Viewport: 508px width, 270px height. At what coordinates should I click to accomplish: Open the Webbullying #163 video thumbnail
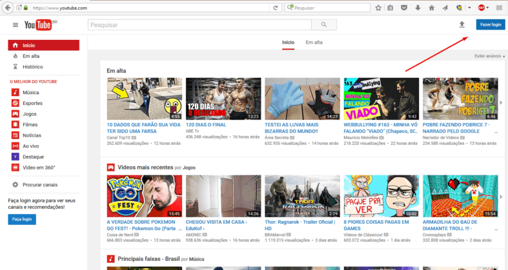tap(381, 99)
